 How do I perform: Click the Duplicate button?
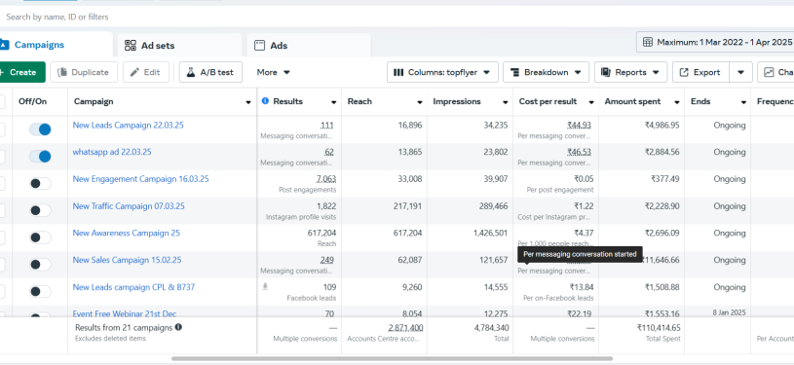pos(84,72)
